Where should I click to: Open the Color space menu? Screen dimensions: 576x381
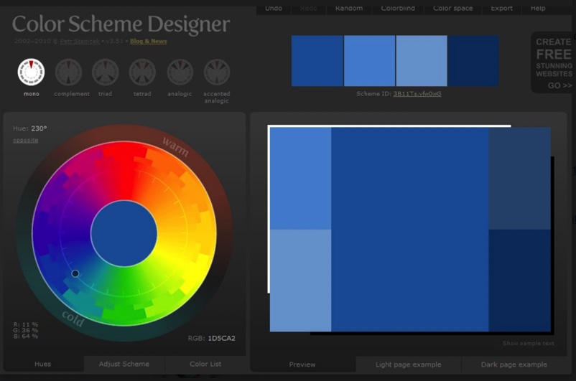click(x=453, y=8)
